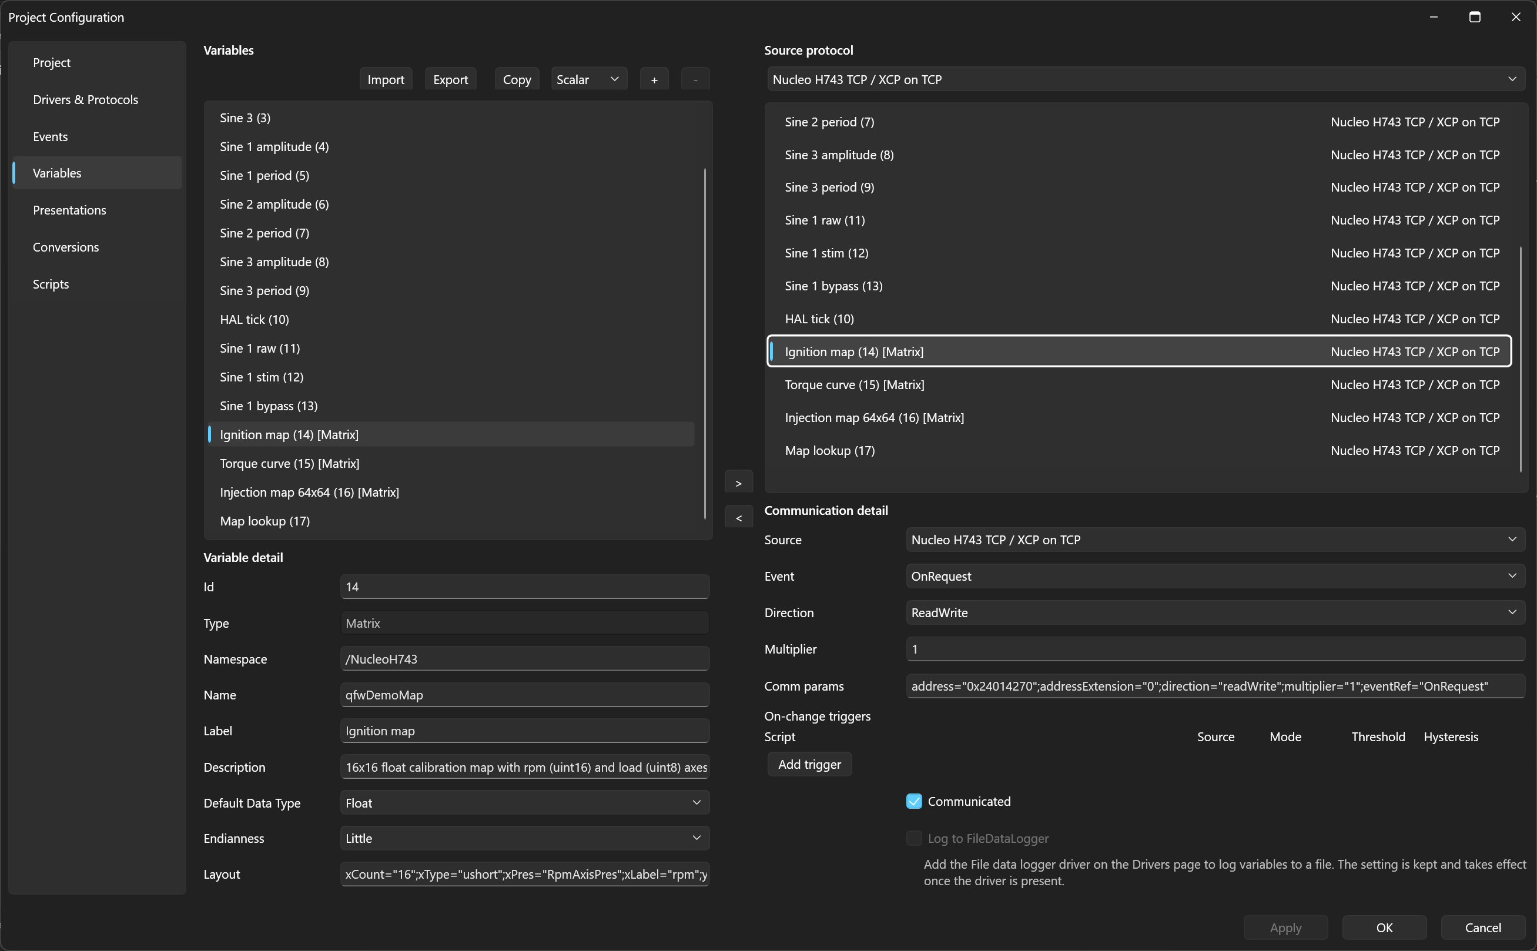Open the Endianness dropdown
Image resolution: width=1537 pixels, height=951 pixels.
click(524, 838)
